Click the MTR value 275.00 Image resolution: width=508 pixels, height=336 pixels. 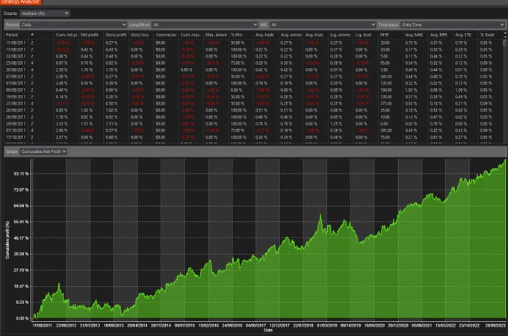pyautogui.click(x=386, y=104)
